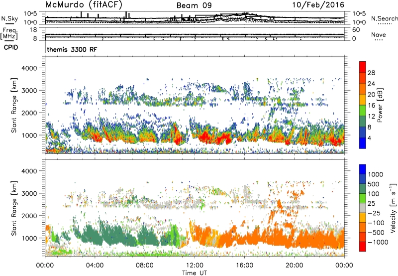Click the right '10^0' noise axis label
Screen dimensions: 398x276
point(359,22)
